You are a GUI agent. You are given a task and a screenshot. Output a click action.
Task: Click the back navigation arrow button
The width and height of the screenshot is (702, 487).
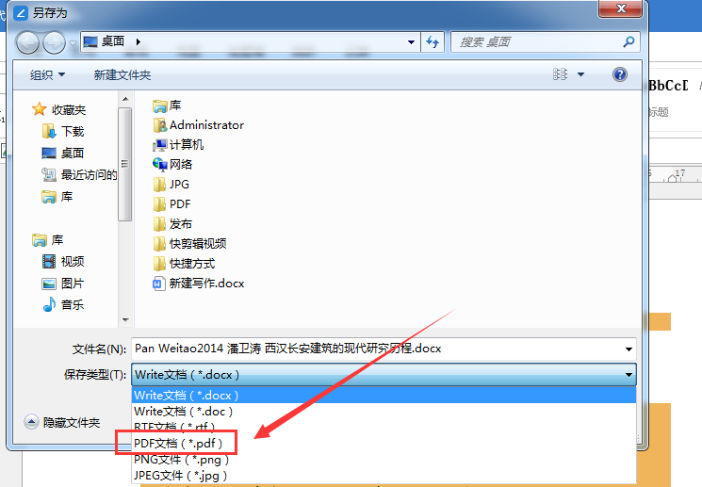click(27, 42)
